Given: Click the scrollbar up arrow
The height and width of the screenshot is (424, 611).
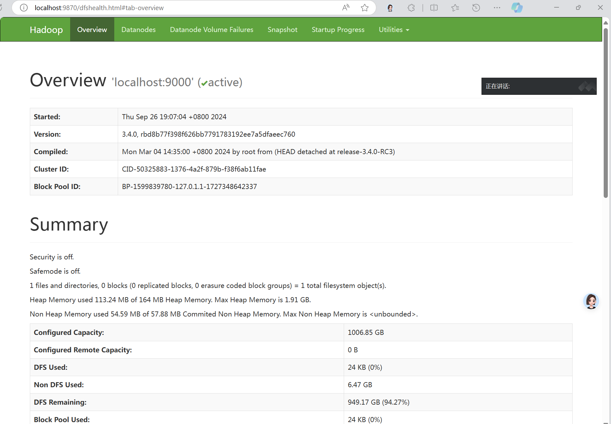Looking at the screenshot, I should coord(606,23).
